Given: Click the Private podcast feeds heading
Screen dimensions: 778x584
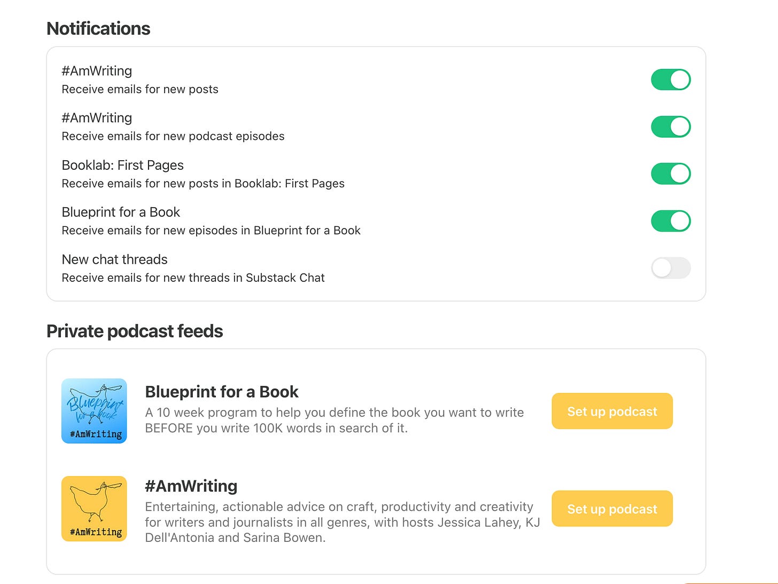Looking at the screenshot, I should pos(135,331).
